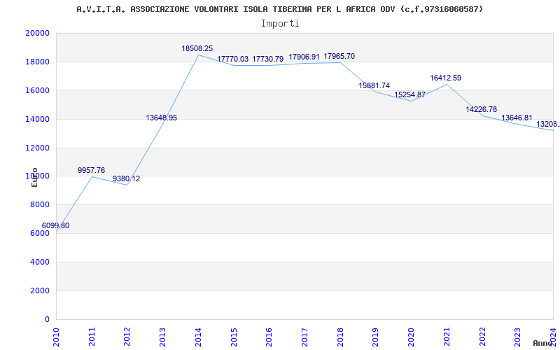Click the data label 15881.74

(x=374, y=85)
